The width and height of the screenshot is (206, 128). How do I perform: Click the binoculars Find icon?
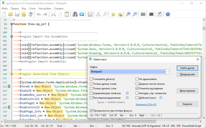point(75,14)
